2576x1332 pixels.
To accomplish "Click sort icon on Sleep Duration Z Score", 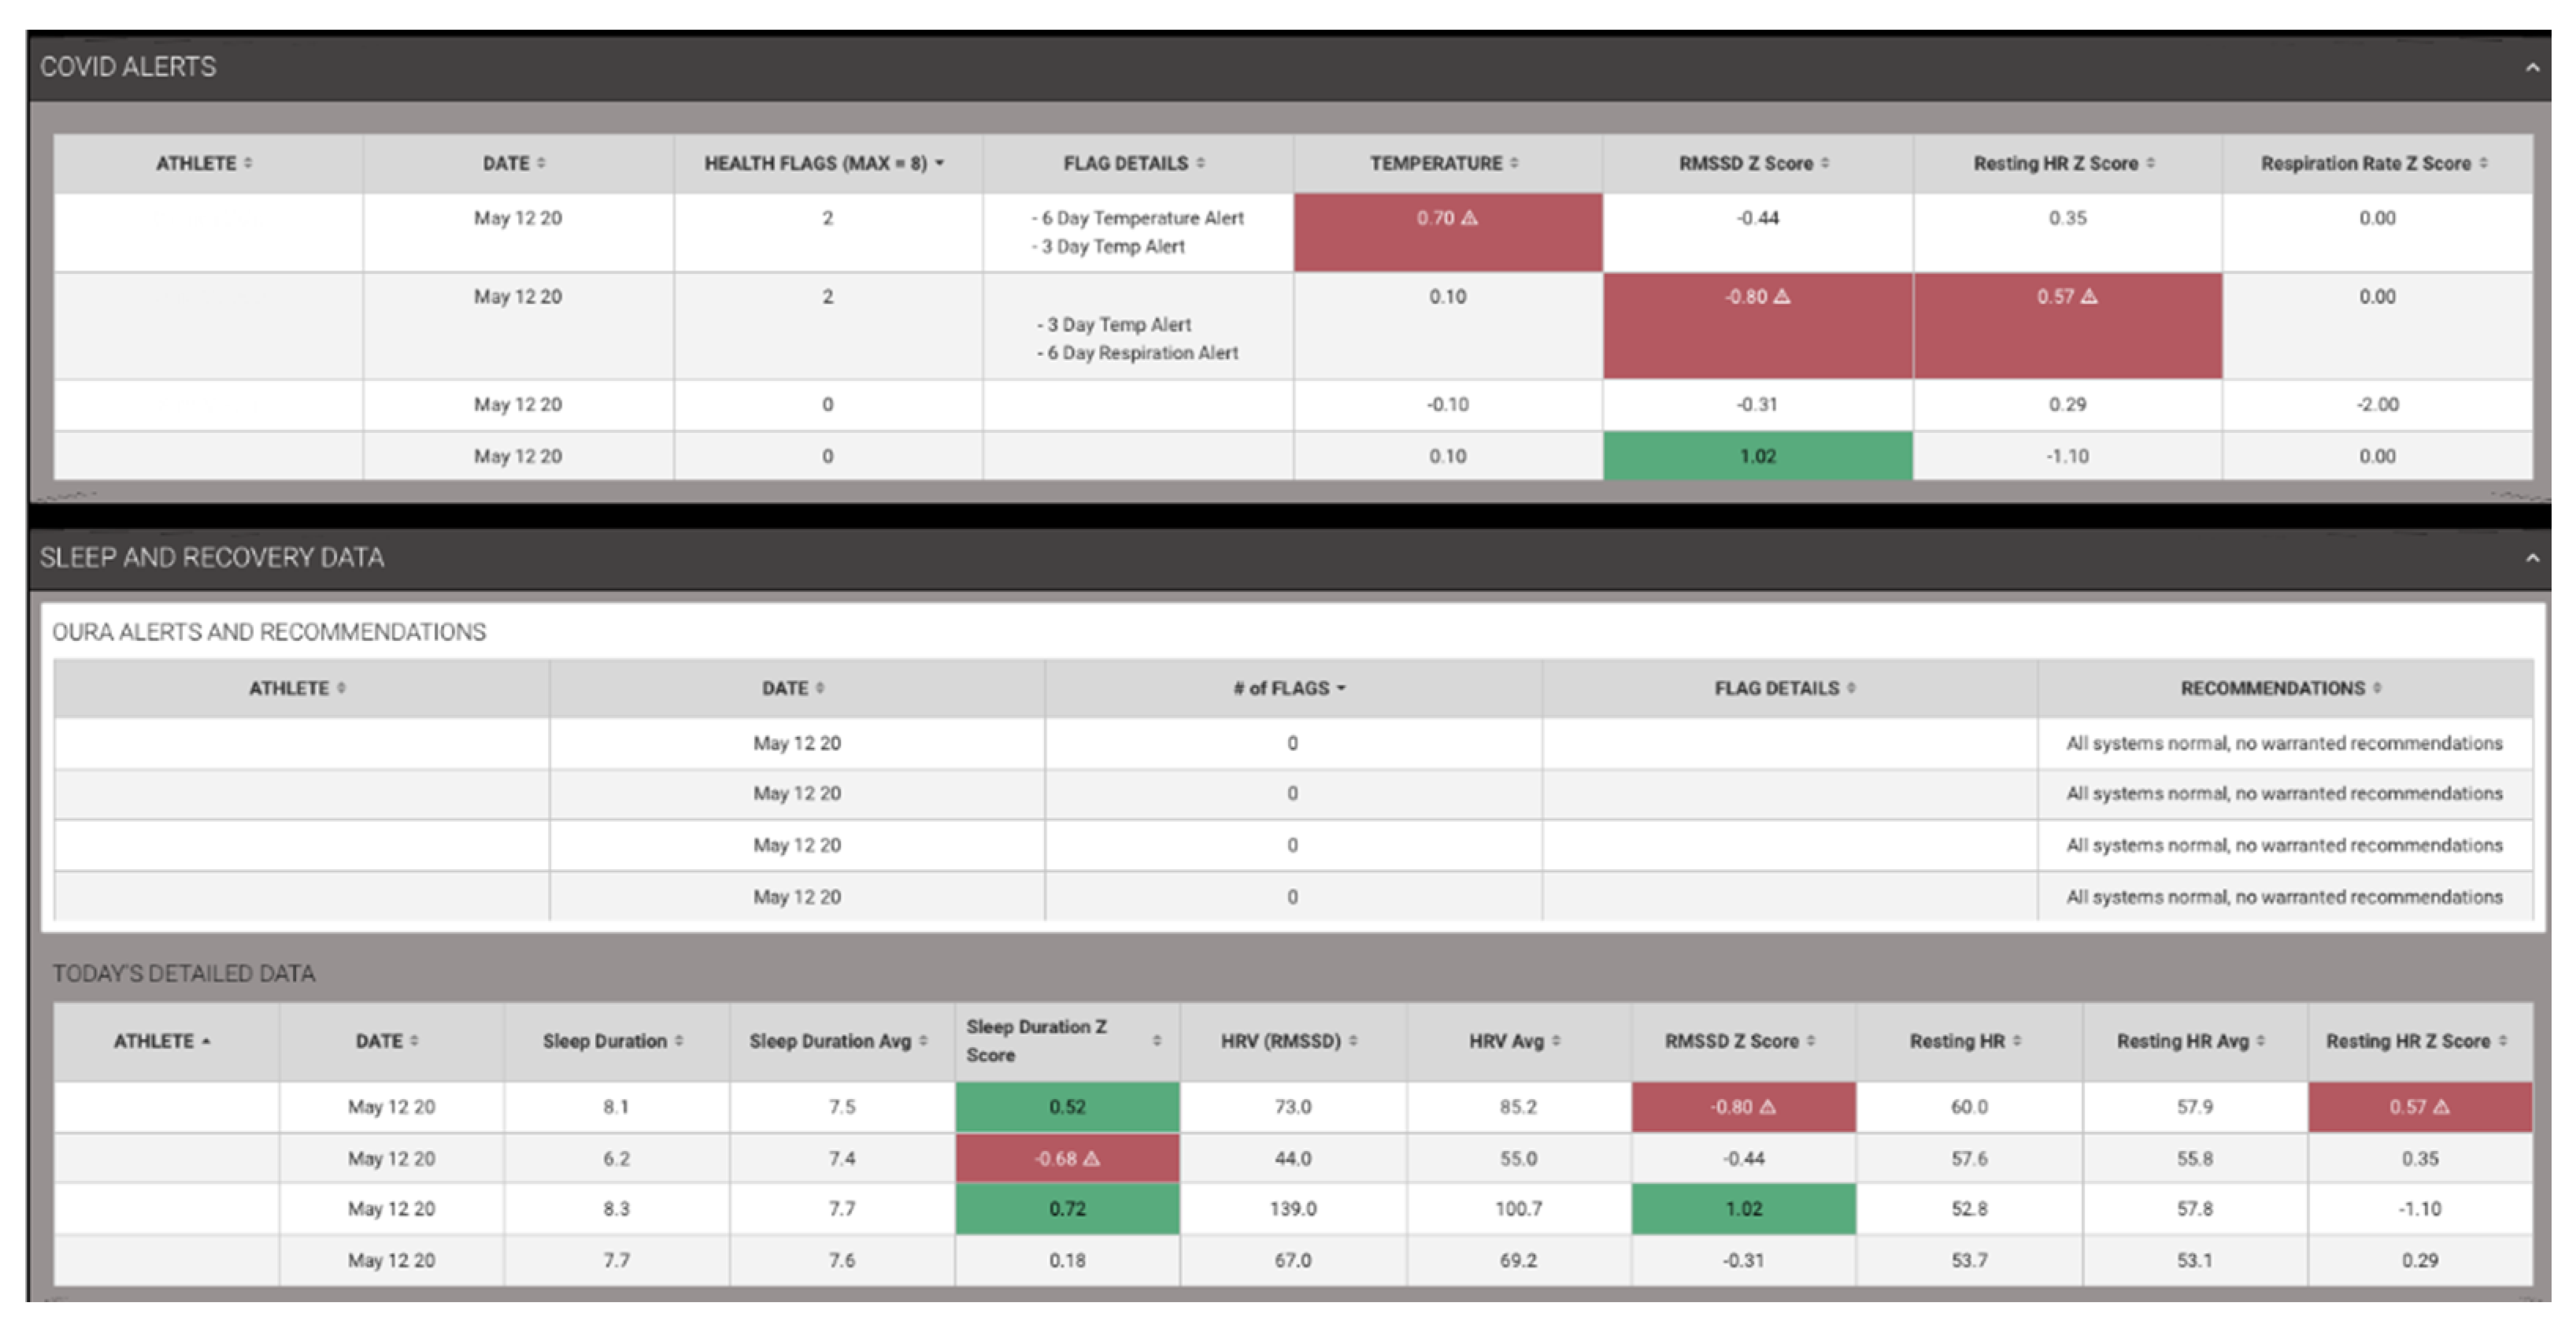I will 1156,1041.
